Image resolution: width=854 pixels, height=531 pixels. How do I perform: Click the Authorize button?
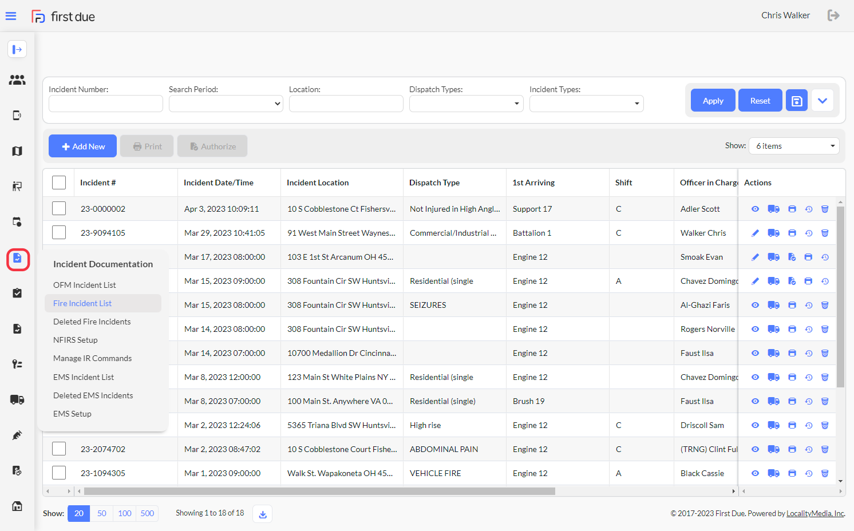click(x=212, y=146)
